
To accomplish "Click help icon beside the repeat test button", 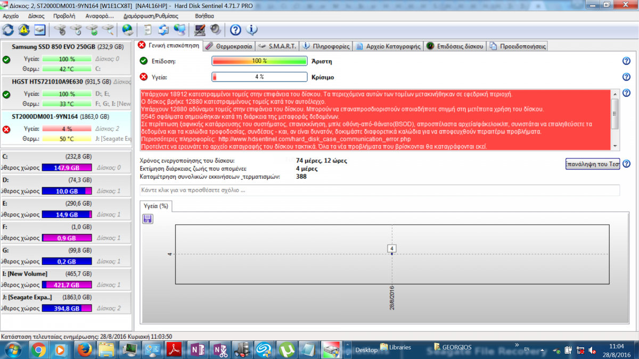I will coord(626,164).
